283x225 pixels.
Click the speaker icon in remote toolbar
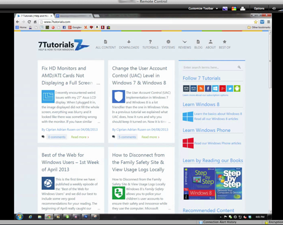click(274, 9)
